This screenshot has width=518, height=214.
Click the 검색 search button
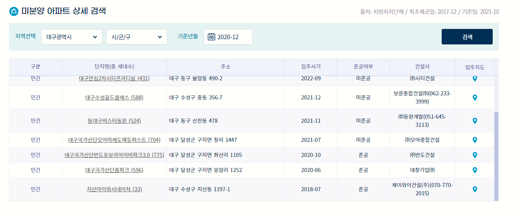click(x=467, y=37)
